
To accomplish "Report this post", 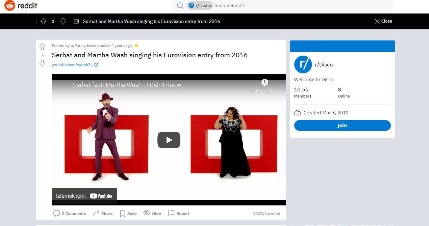I will click(x=179, y=214).
